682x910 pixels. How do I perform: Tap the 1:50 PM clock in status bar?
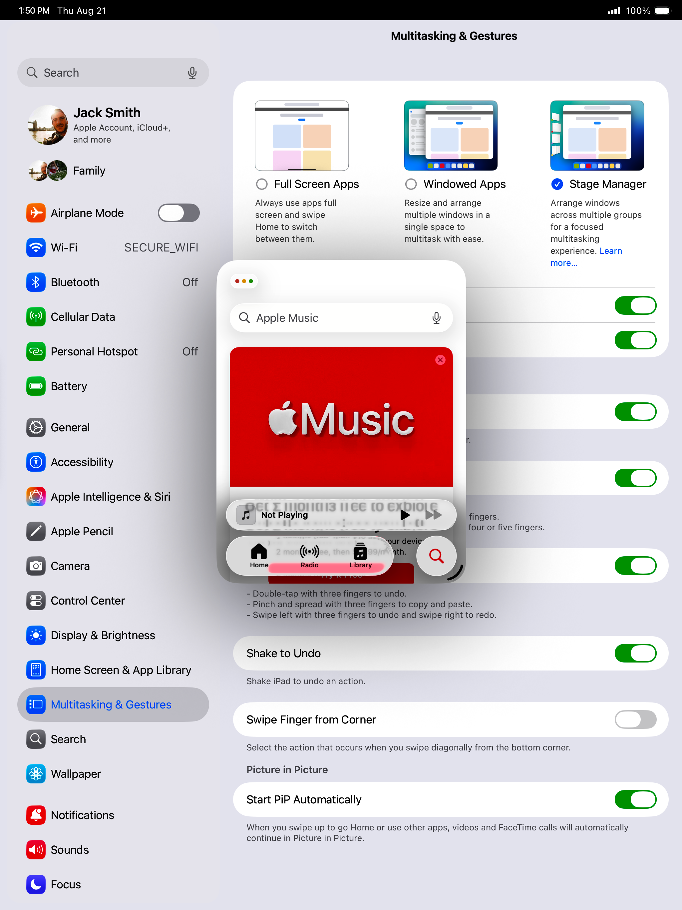(x=34, y=11)
